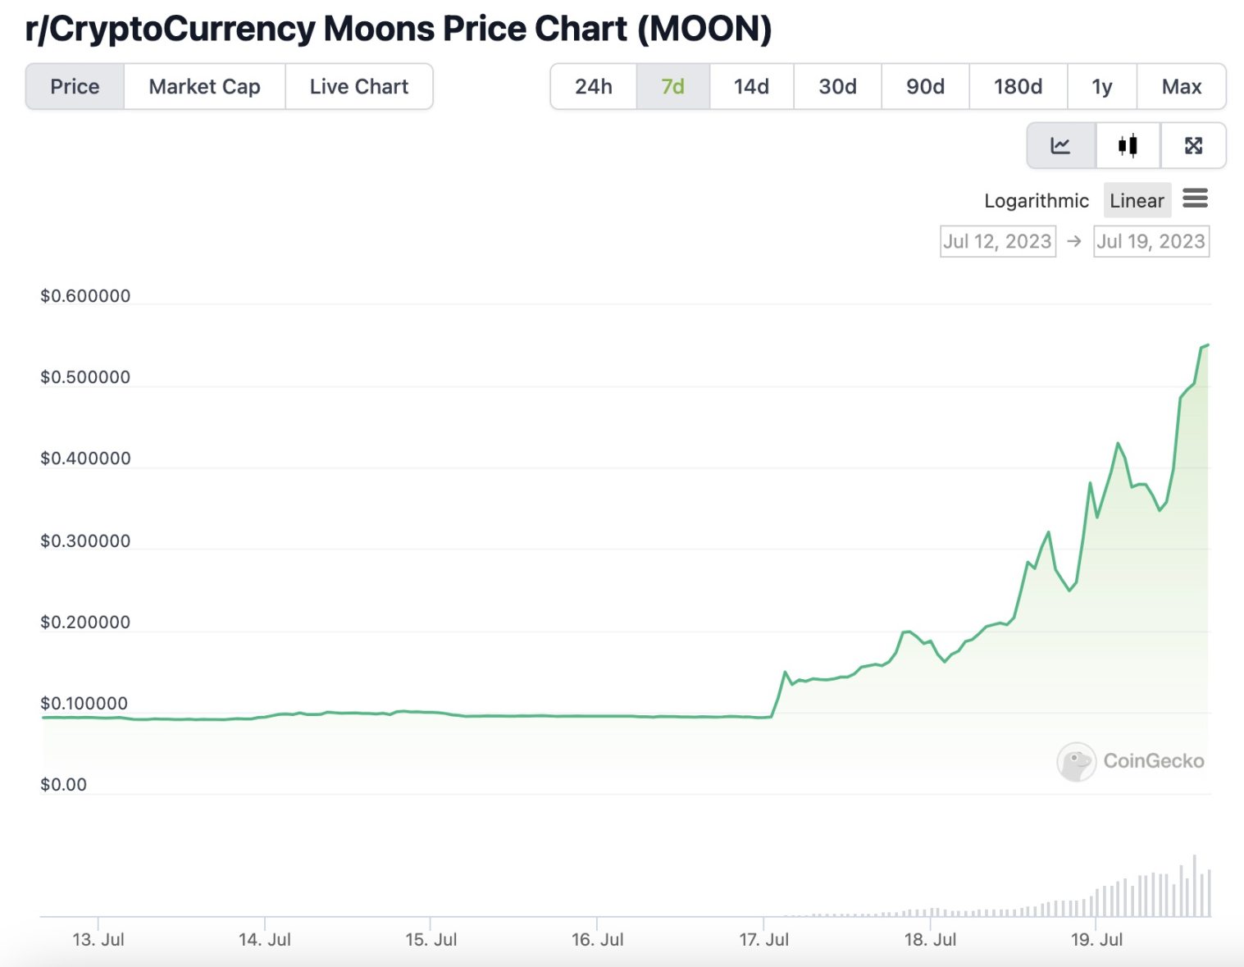Image resolution: width=1244 pixels, height=967 pixels.
Task: Switch to line chart view icon
Action: click(x=1060, y=146)
